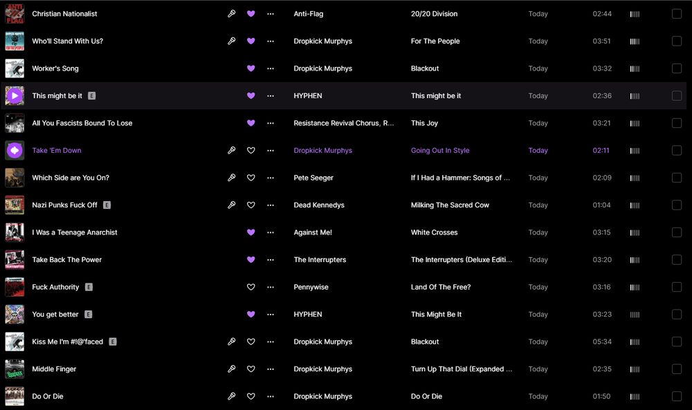Click the explicit badge on Fuck Authority
692x410 pixels.
point(89,287)
